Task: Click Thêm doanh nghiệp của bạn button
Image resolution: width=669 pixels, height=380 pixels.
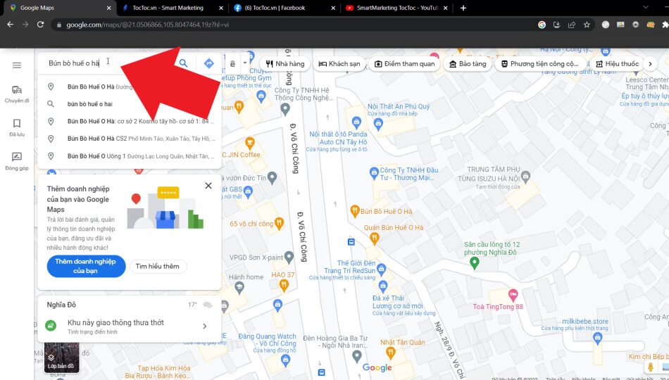Action: tap(86, 266)
